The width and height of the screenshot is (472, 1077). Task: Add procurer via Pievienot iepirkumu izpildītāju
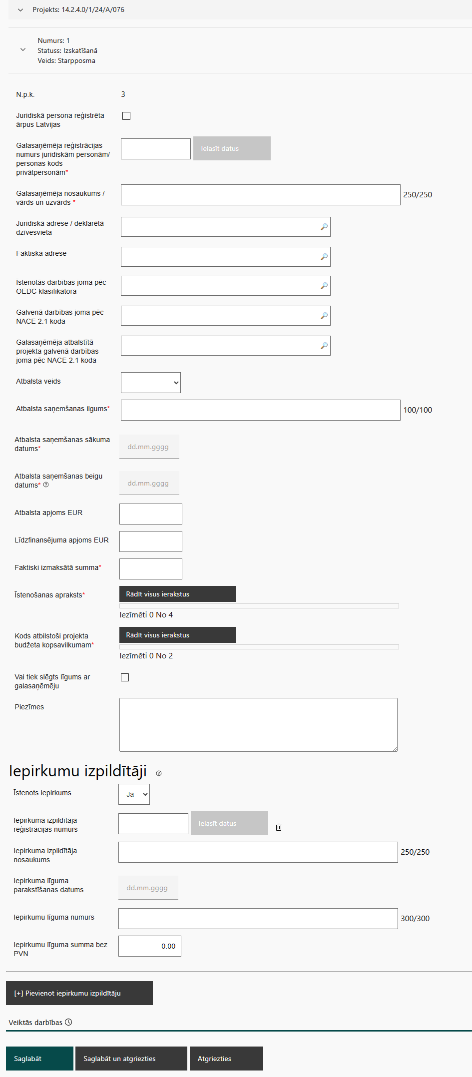[79, 993]
